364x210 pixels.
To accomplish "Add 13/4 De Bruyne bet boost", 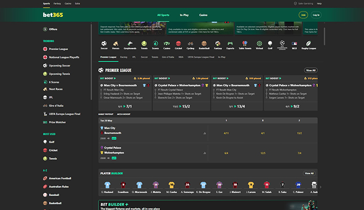I will 237,106.
